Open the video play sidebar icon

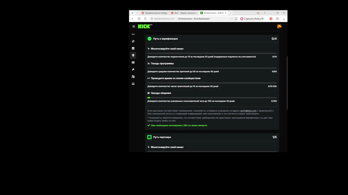point(133,63)
